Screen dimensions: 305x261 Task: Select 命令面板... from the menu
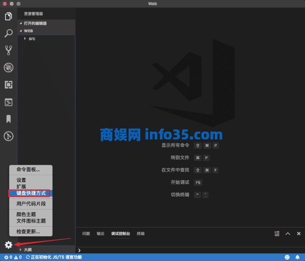pyautogui.click(x=31, y=169)
